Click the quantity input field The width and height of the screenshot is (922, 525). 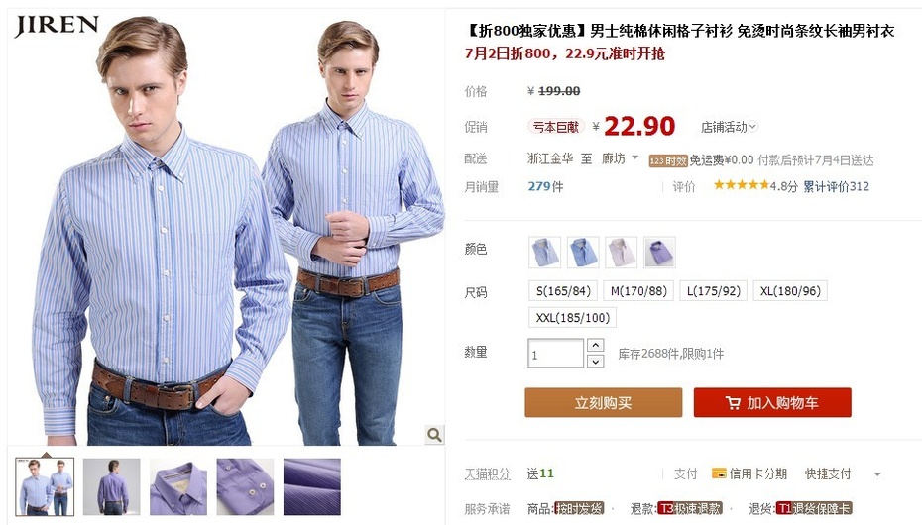coord(555,354)
